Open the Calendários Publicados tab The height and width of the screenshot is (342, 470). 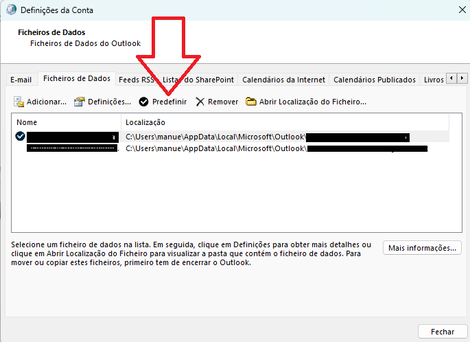click(x=374, y=80)
